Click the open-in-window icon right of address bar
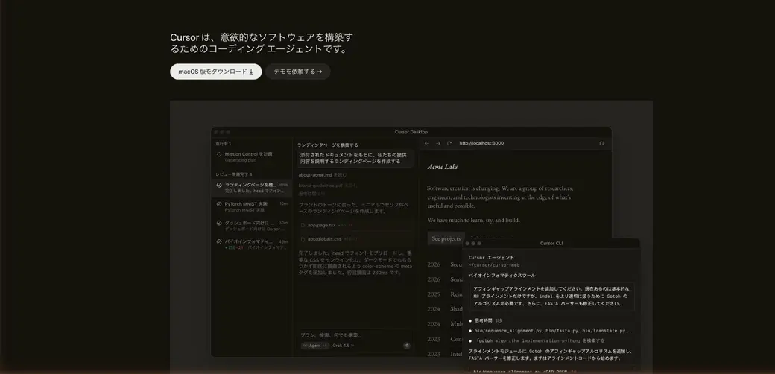Image resolution: width=775 pixels, height=374 pixels. click(x=602, y=143)
